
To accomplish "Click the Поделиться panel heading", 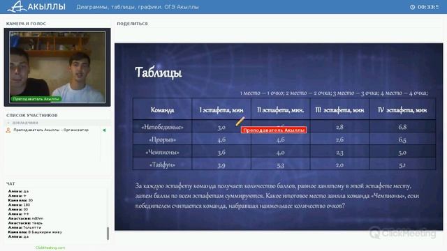I will 132,24.
